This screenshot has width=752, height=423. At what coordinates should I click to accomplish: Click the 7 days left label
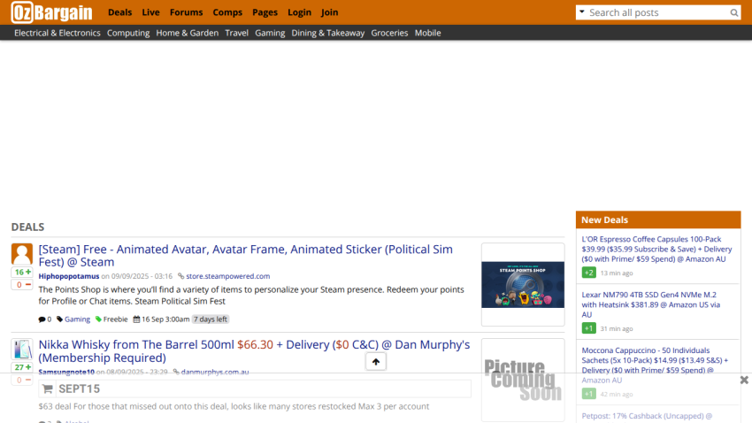point(211,319)
